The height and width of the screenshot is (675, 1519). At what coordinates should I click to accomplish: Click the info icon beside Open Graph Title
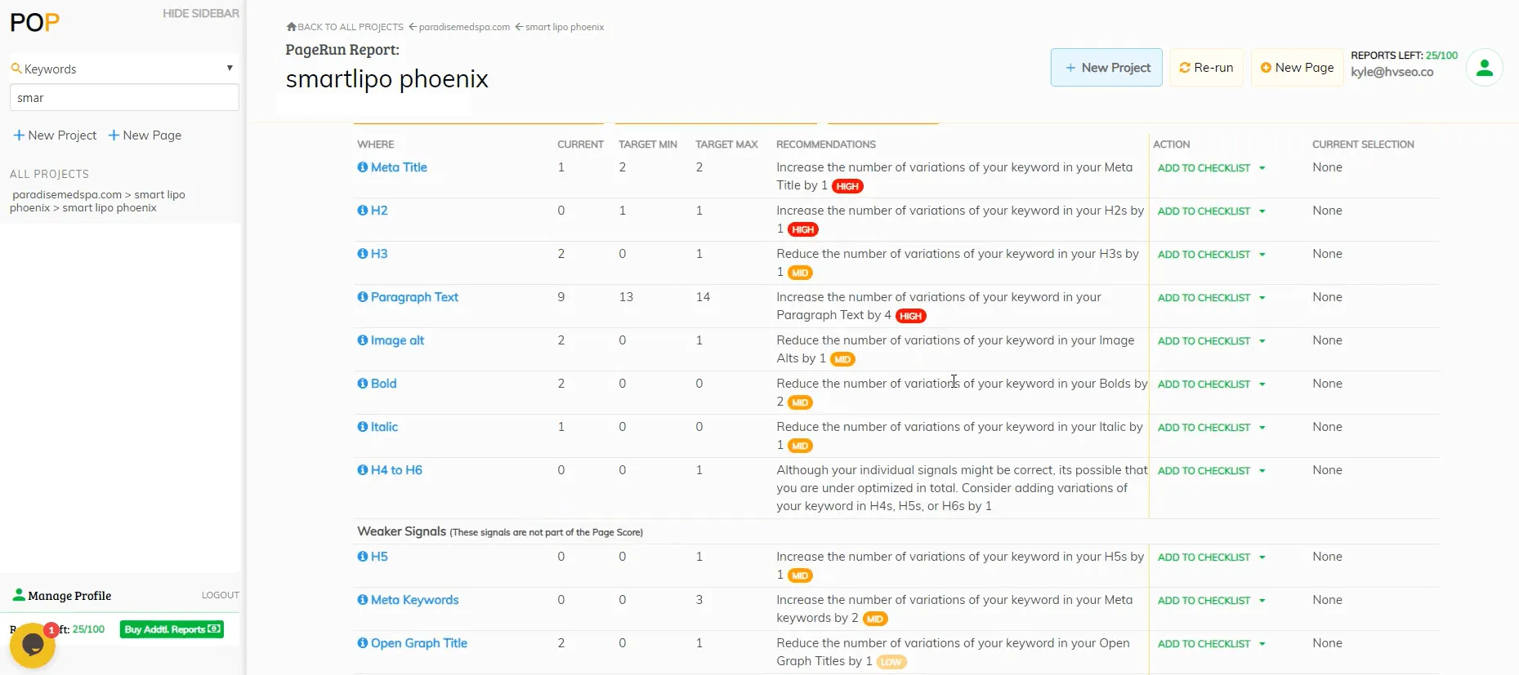(363, 643)
